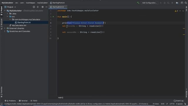Hide the Project panel with minus icon
This screenshot has height=106, width=188.
[46, 7]
